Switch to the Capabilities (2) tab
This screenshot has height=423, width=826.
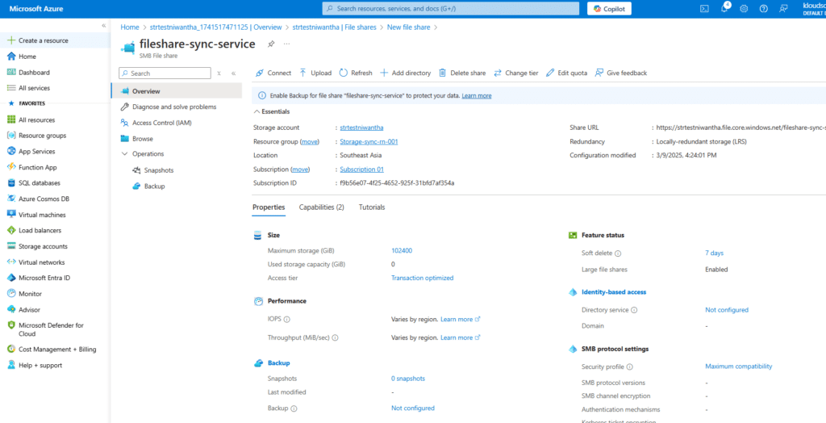click(321, 207)
